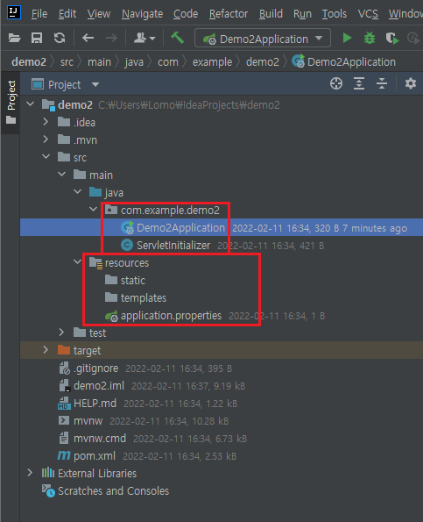423x522 pixels.
Task: Open the Project view dropdown arrow
Action: [x=95, y=84]
